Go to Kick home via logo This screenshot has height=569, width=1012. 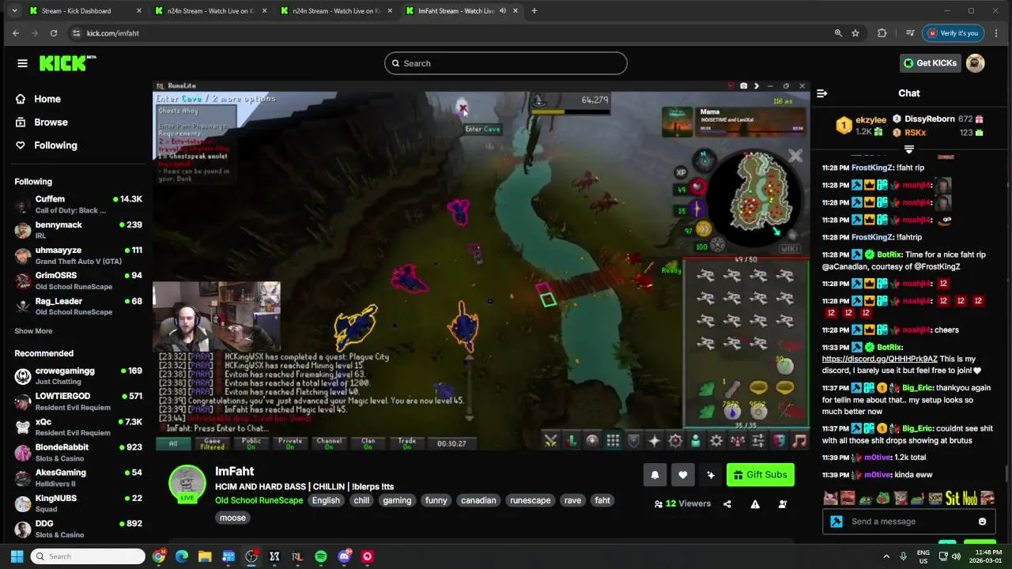pyautogui.click(x=66, y=63)
